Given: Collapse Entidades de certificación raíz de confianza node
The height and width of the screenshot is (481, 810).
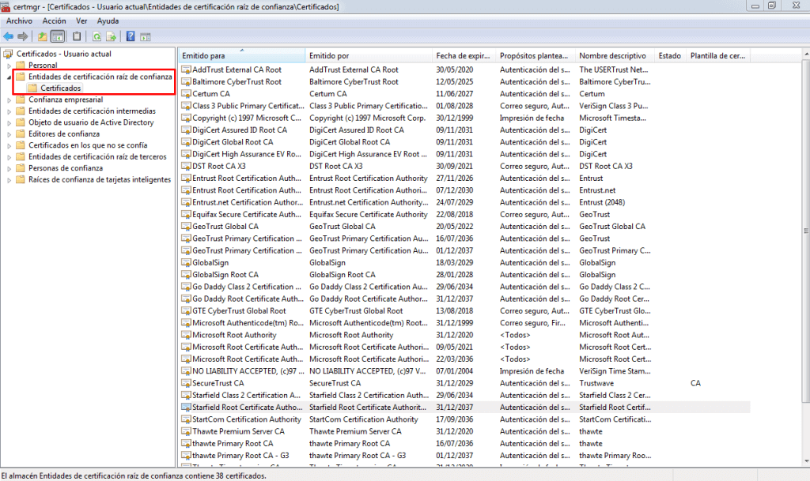Looking at the screenshot, I should pos(9,77).
